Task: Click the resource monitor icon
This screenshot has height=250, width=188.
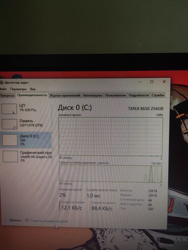Action: (x=27, y=221)
